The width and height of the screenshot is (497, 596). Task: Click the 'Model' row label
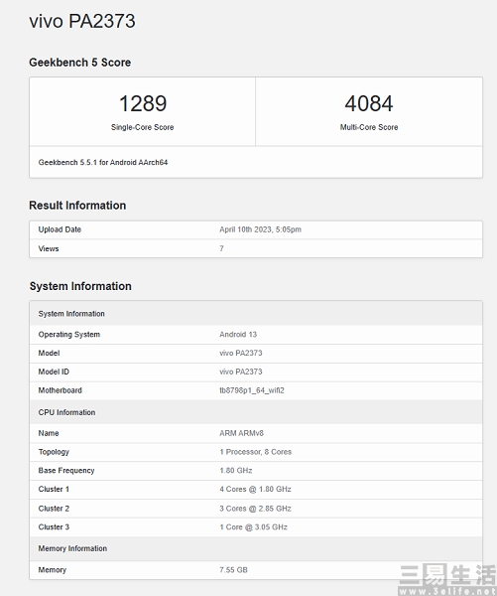coord(49,353)
